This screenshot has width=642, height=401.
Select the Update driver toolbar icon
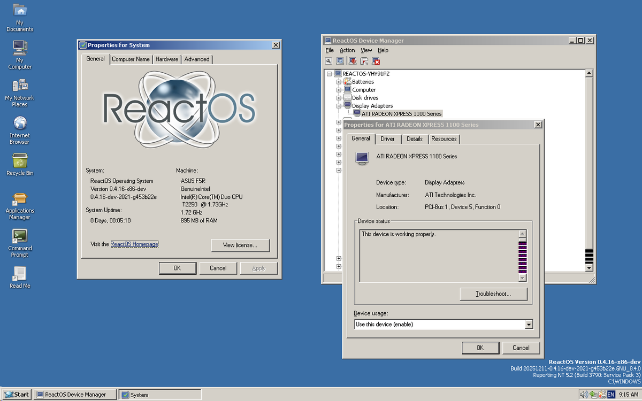(x=352, y=61)
